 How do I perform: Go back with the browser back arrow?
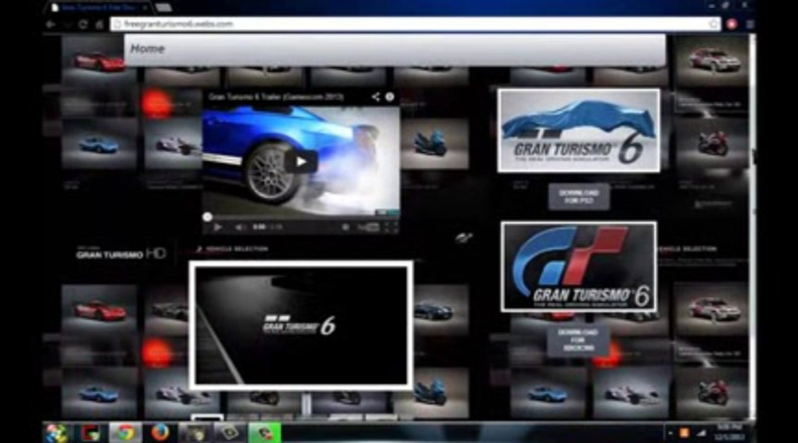(51, 25)
